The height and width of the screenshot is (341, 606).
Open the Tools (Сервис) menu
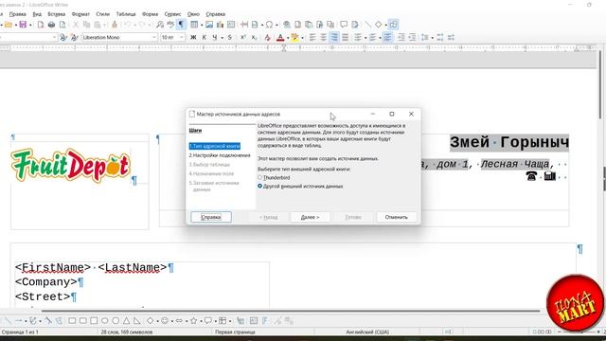coord(172,14)
